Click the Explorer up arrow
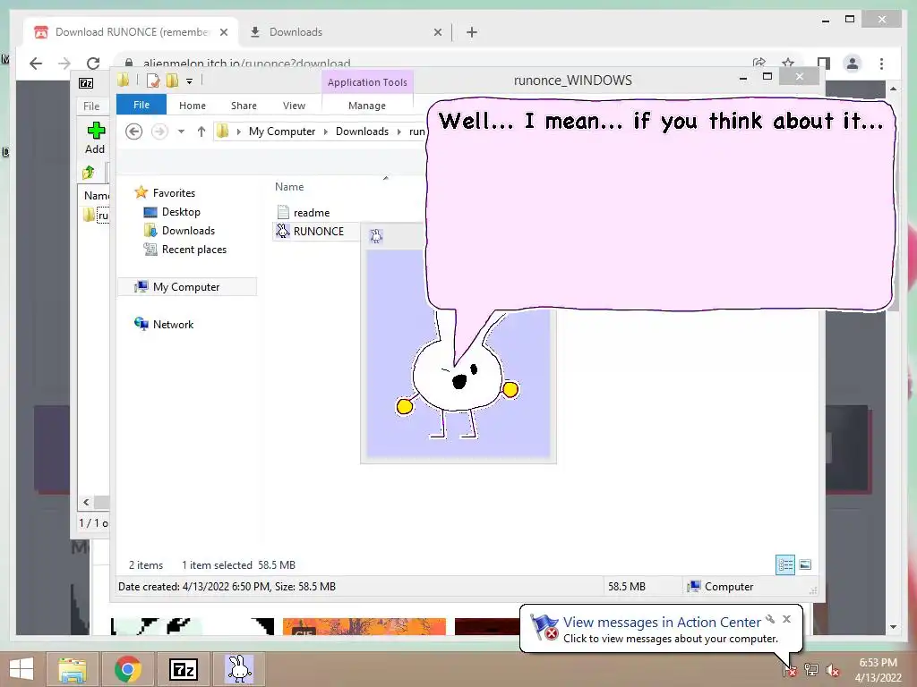Screen dimensions: 917x687 [x=201, y=131]
